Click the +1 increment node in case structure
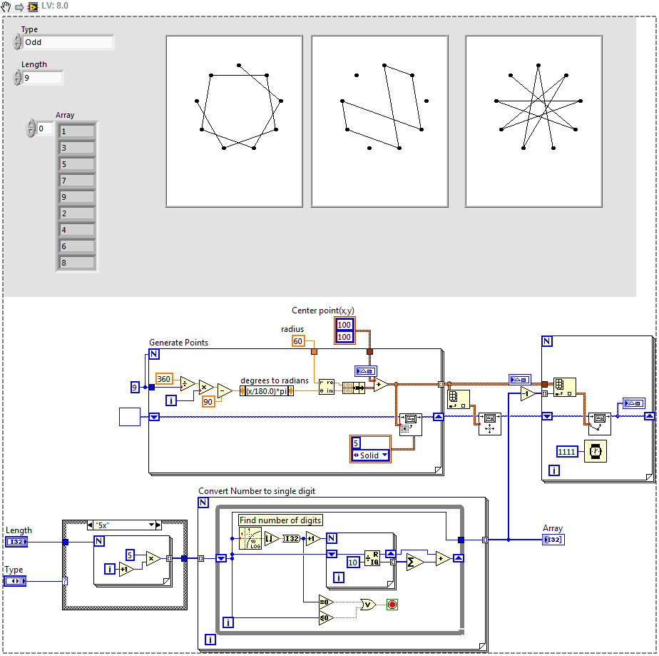The width and height of the screenshot is (659, 656). click(x=126, y=570)
